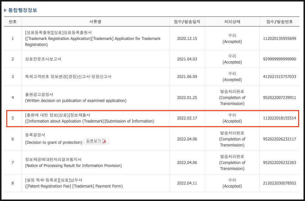Click 특허고객번호 정보변경(경정)신고서·정정신고서 row text
The height and width of the screenshot is (201, 305).
68,77
